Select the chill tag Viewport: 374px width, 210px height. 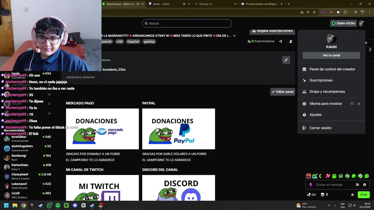click(120, 41)
